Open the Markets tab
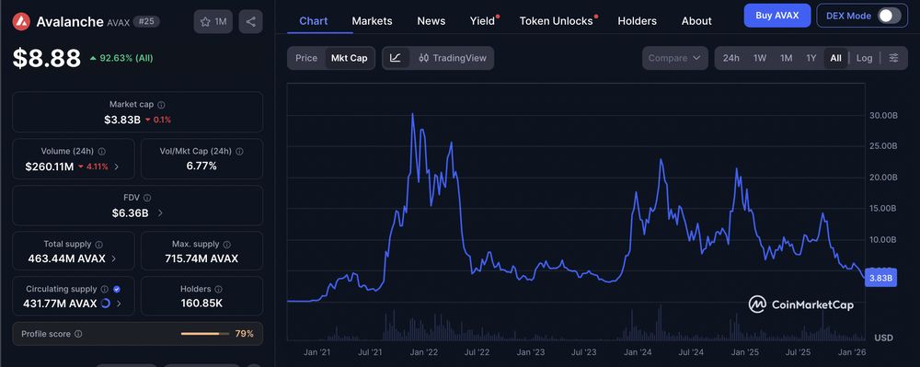The height and width of the screenshot is (367, 920). tap(372, 20)
